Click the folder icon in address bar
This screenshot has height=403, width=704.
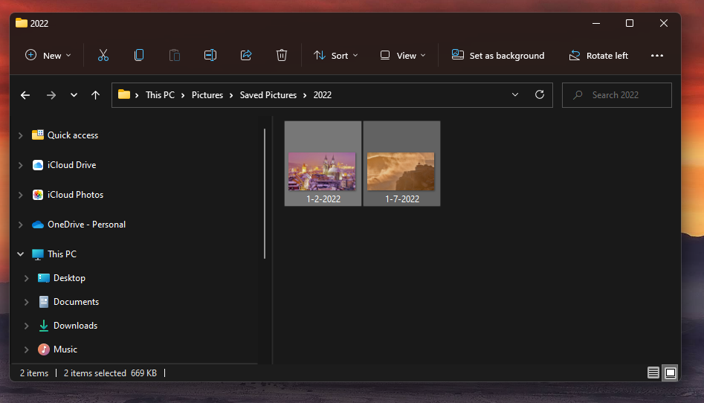(x=124, y=94)
